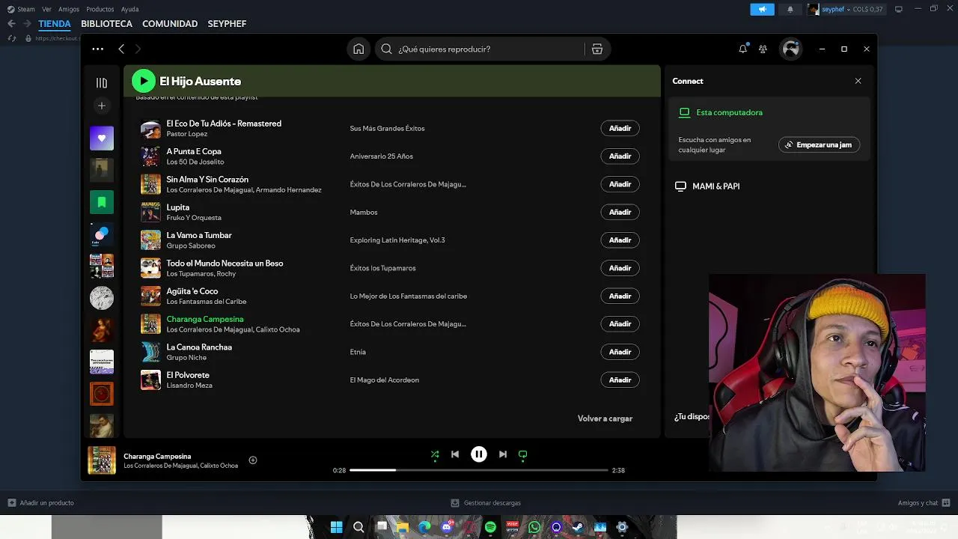This screenshot has height=539, width=958.
Task: Open Spotify notifications bell
Action: point(742,49)
